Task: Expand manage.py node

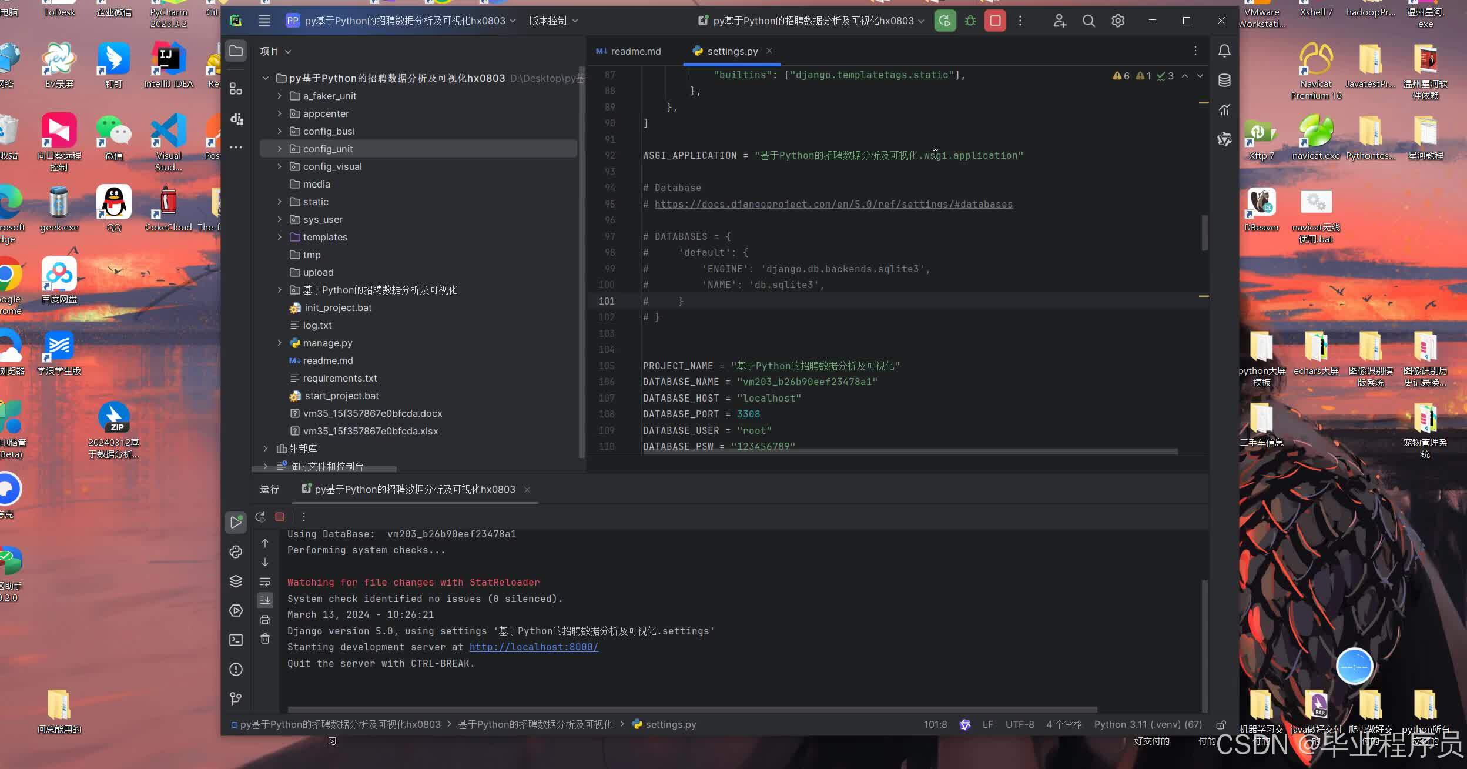Action: tap(280, 343)
